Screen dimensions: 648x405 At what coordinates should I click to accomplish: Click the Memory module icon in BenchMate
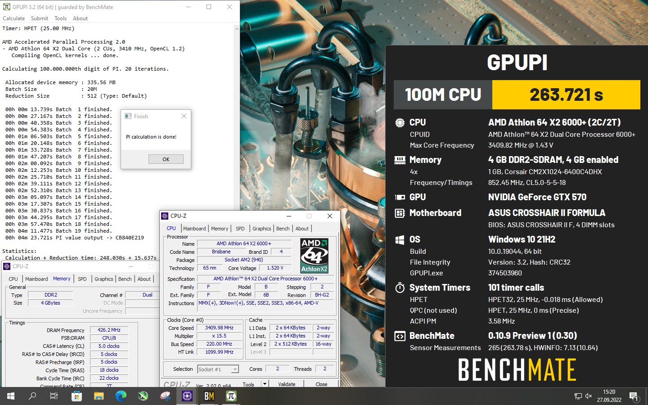pos(400,160)
